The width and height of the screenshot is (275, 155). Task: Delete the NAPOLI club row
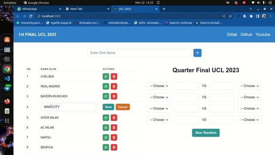(x=114, y=137)
